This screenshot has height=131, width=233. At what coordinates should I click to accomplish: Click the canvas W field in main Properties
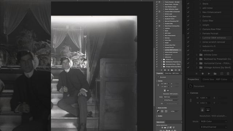166,84
